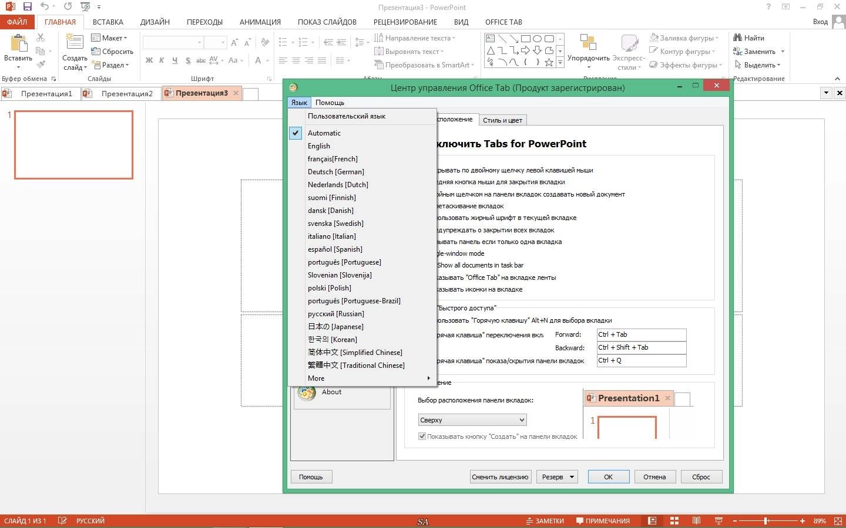Start slideshow from status bar icon
This screenshot has height=528, width=846.
[719, 520]
